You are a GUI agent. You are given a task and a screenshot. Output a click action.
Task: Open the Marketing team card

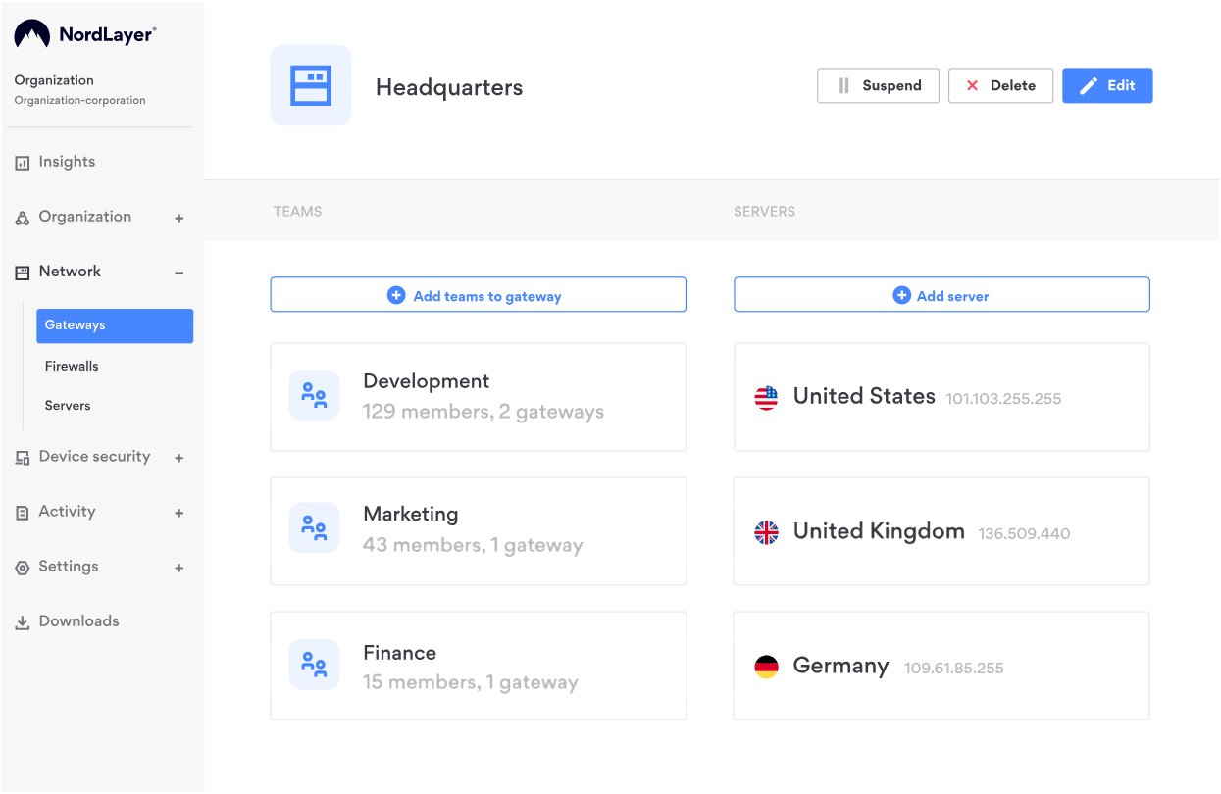pyautogui.click(x=478, y=529)
